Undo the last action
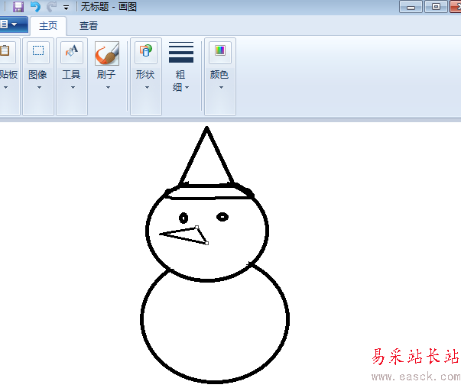Viewport: 461px width, 388px height. (x=35, y=6)
